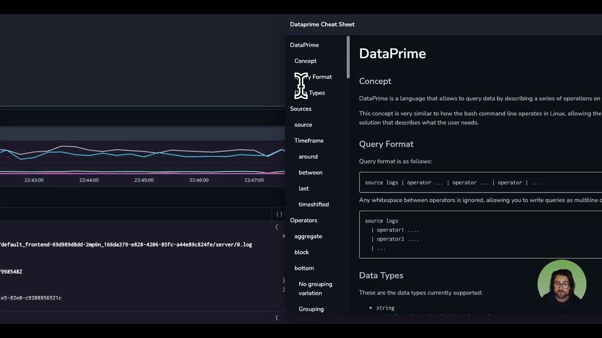Open the DataPrime sidebar section
The height and width of the screenshot is (338, 602).
(x=304, y=45)
